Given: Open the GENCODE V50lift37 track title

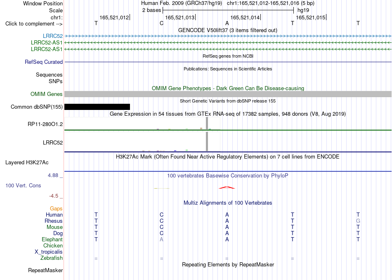Looking at the screenshot, I should (227, 30).
